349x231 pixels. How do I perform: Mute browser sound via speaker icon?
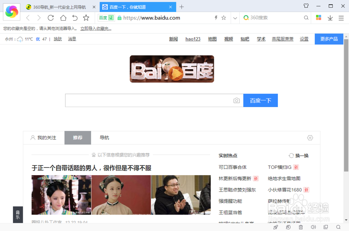click(313, 227)
